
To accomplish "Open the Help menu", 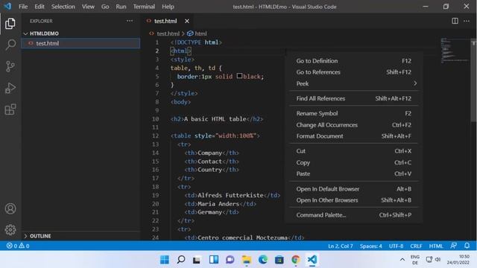I will point(168,7).
